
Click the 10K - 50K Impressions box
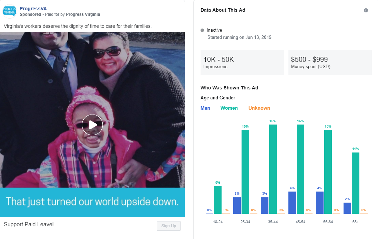[242, 62]
